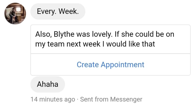This screenshot has height=108, width=195.
Task: Click the "Sent from Messenger" label
Action: click(111, 100)
